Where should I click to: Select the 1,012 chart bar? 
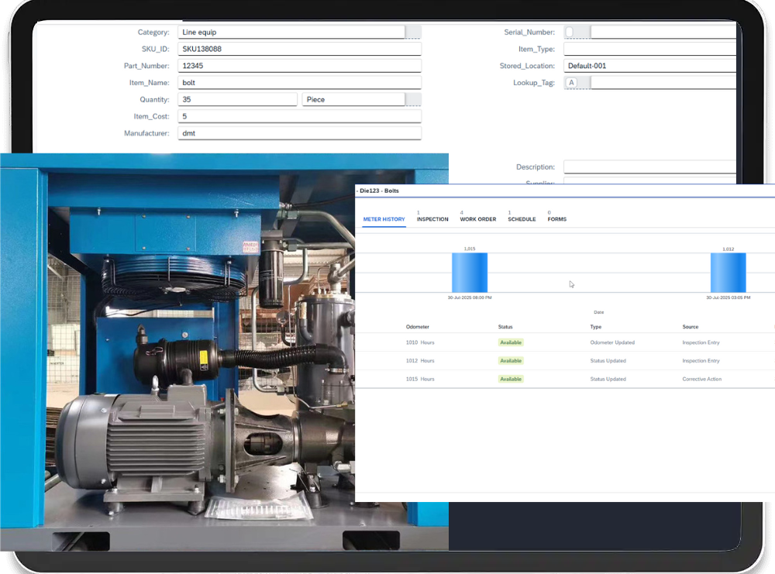(x=728, y=273)
